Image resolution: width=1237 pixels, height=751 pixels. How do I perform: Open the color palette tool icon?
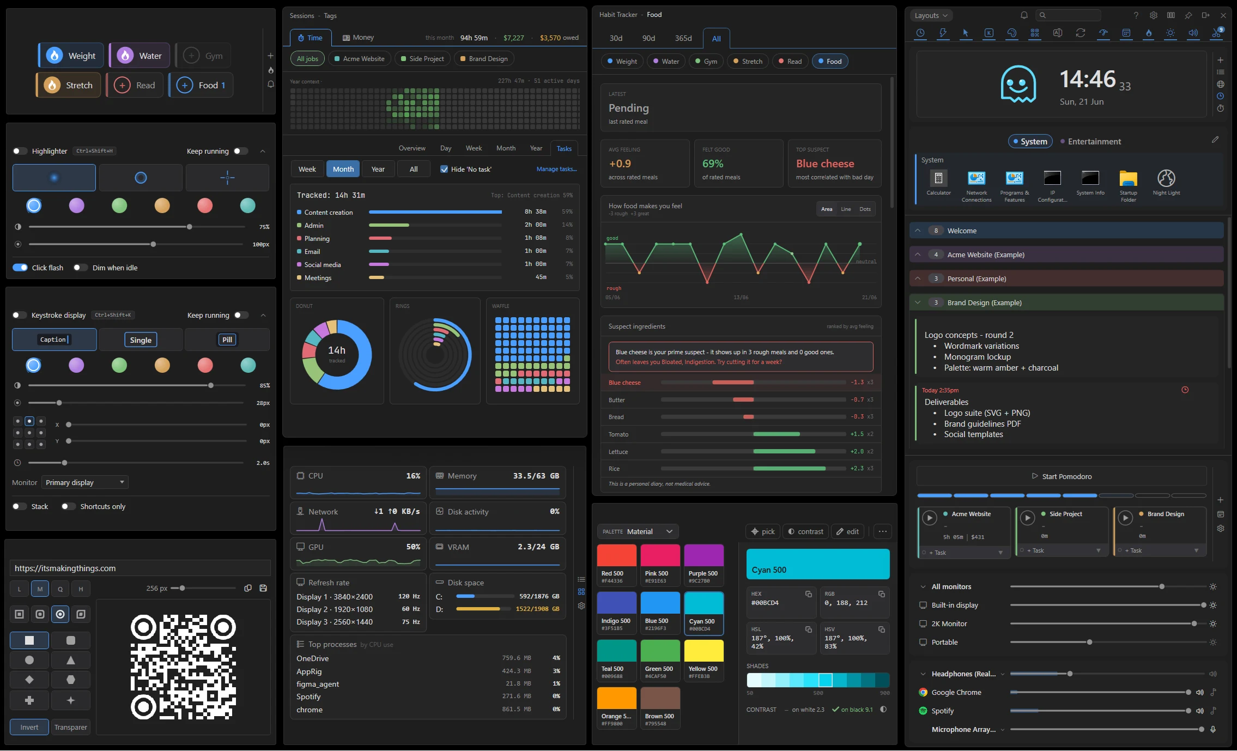tap(1011, 33)
